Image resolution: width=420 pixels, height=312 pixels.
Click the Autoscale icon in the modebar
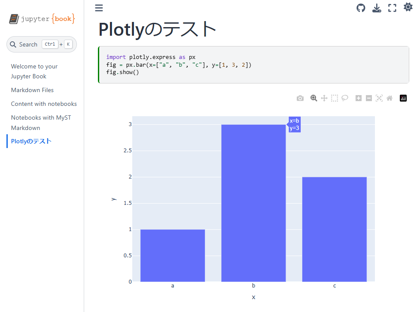(379, 98)
